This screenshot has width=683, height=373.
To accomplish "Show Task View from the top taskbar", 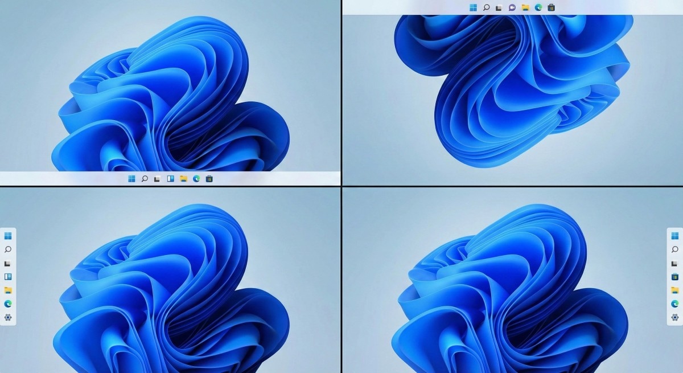I will 499,7.
